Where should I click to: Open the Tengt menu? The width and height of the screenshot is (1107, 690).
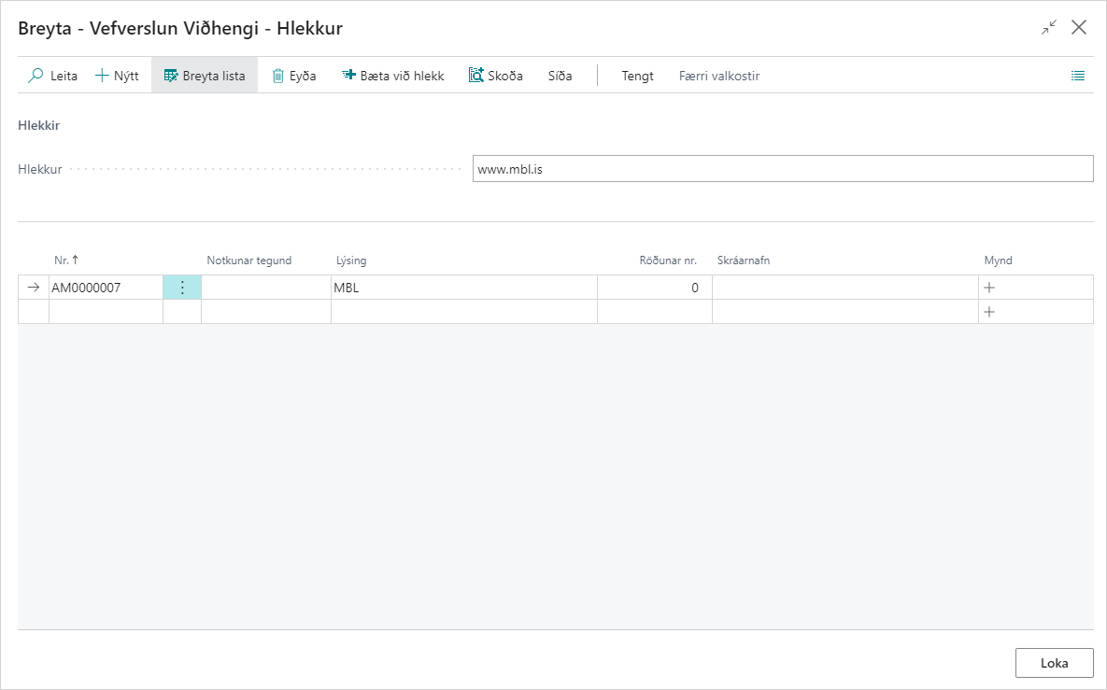tap(637, 76)
